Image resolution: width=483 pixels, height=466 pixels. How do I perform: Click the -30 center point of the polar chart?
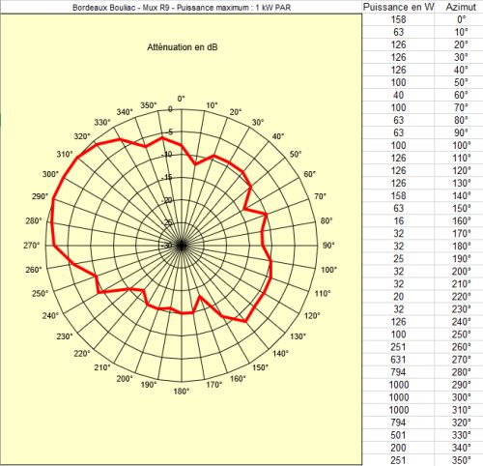pos(182,246)
